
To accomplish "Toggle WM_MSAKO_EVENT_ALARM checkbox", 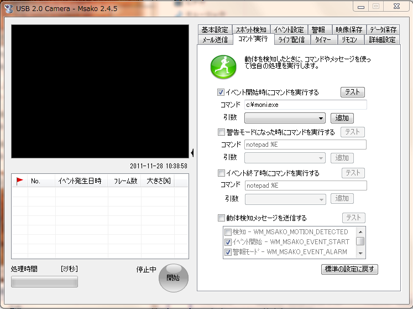I will click(228, 252).
